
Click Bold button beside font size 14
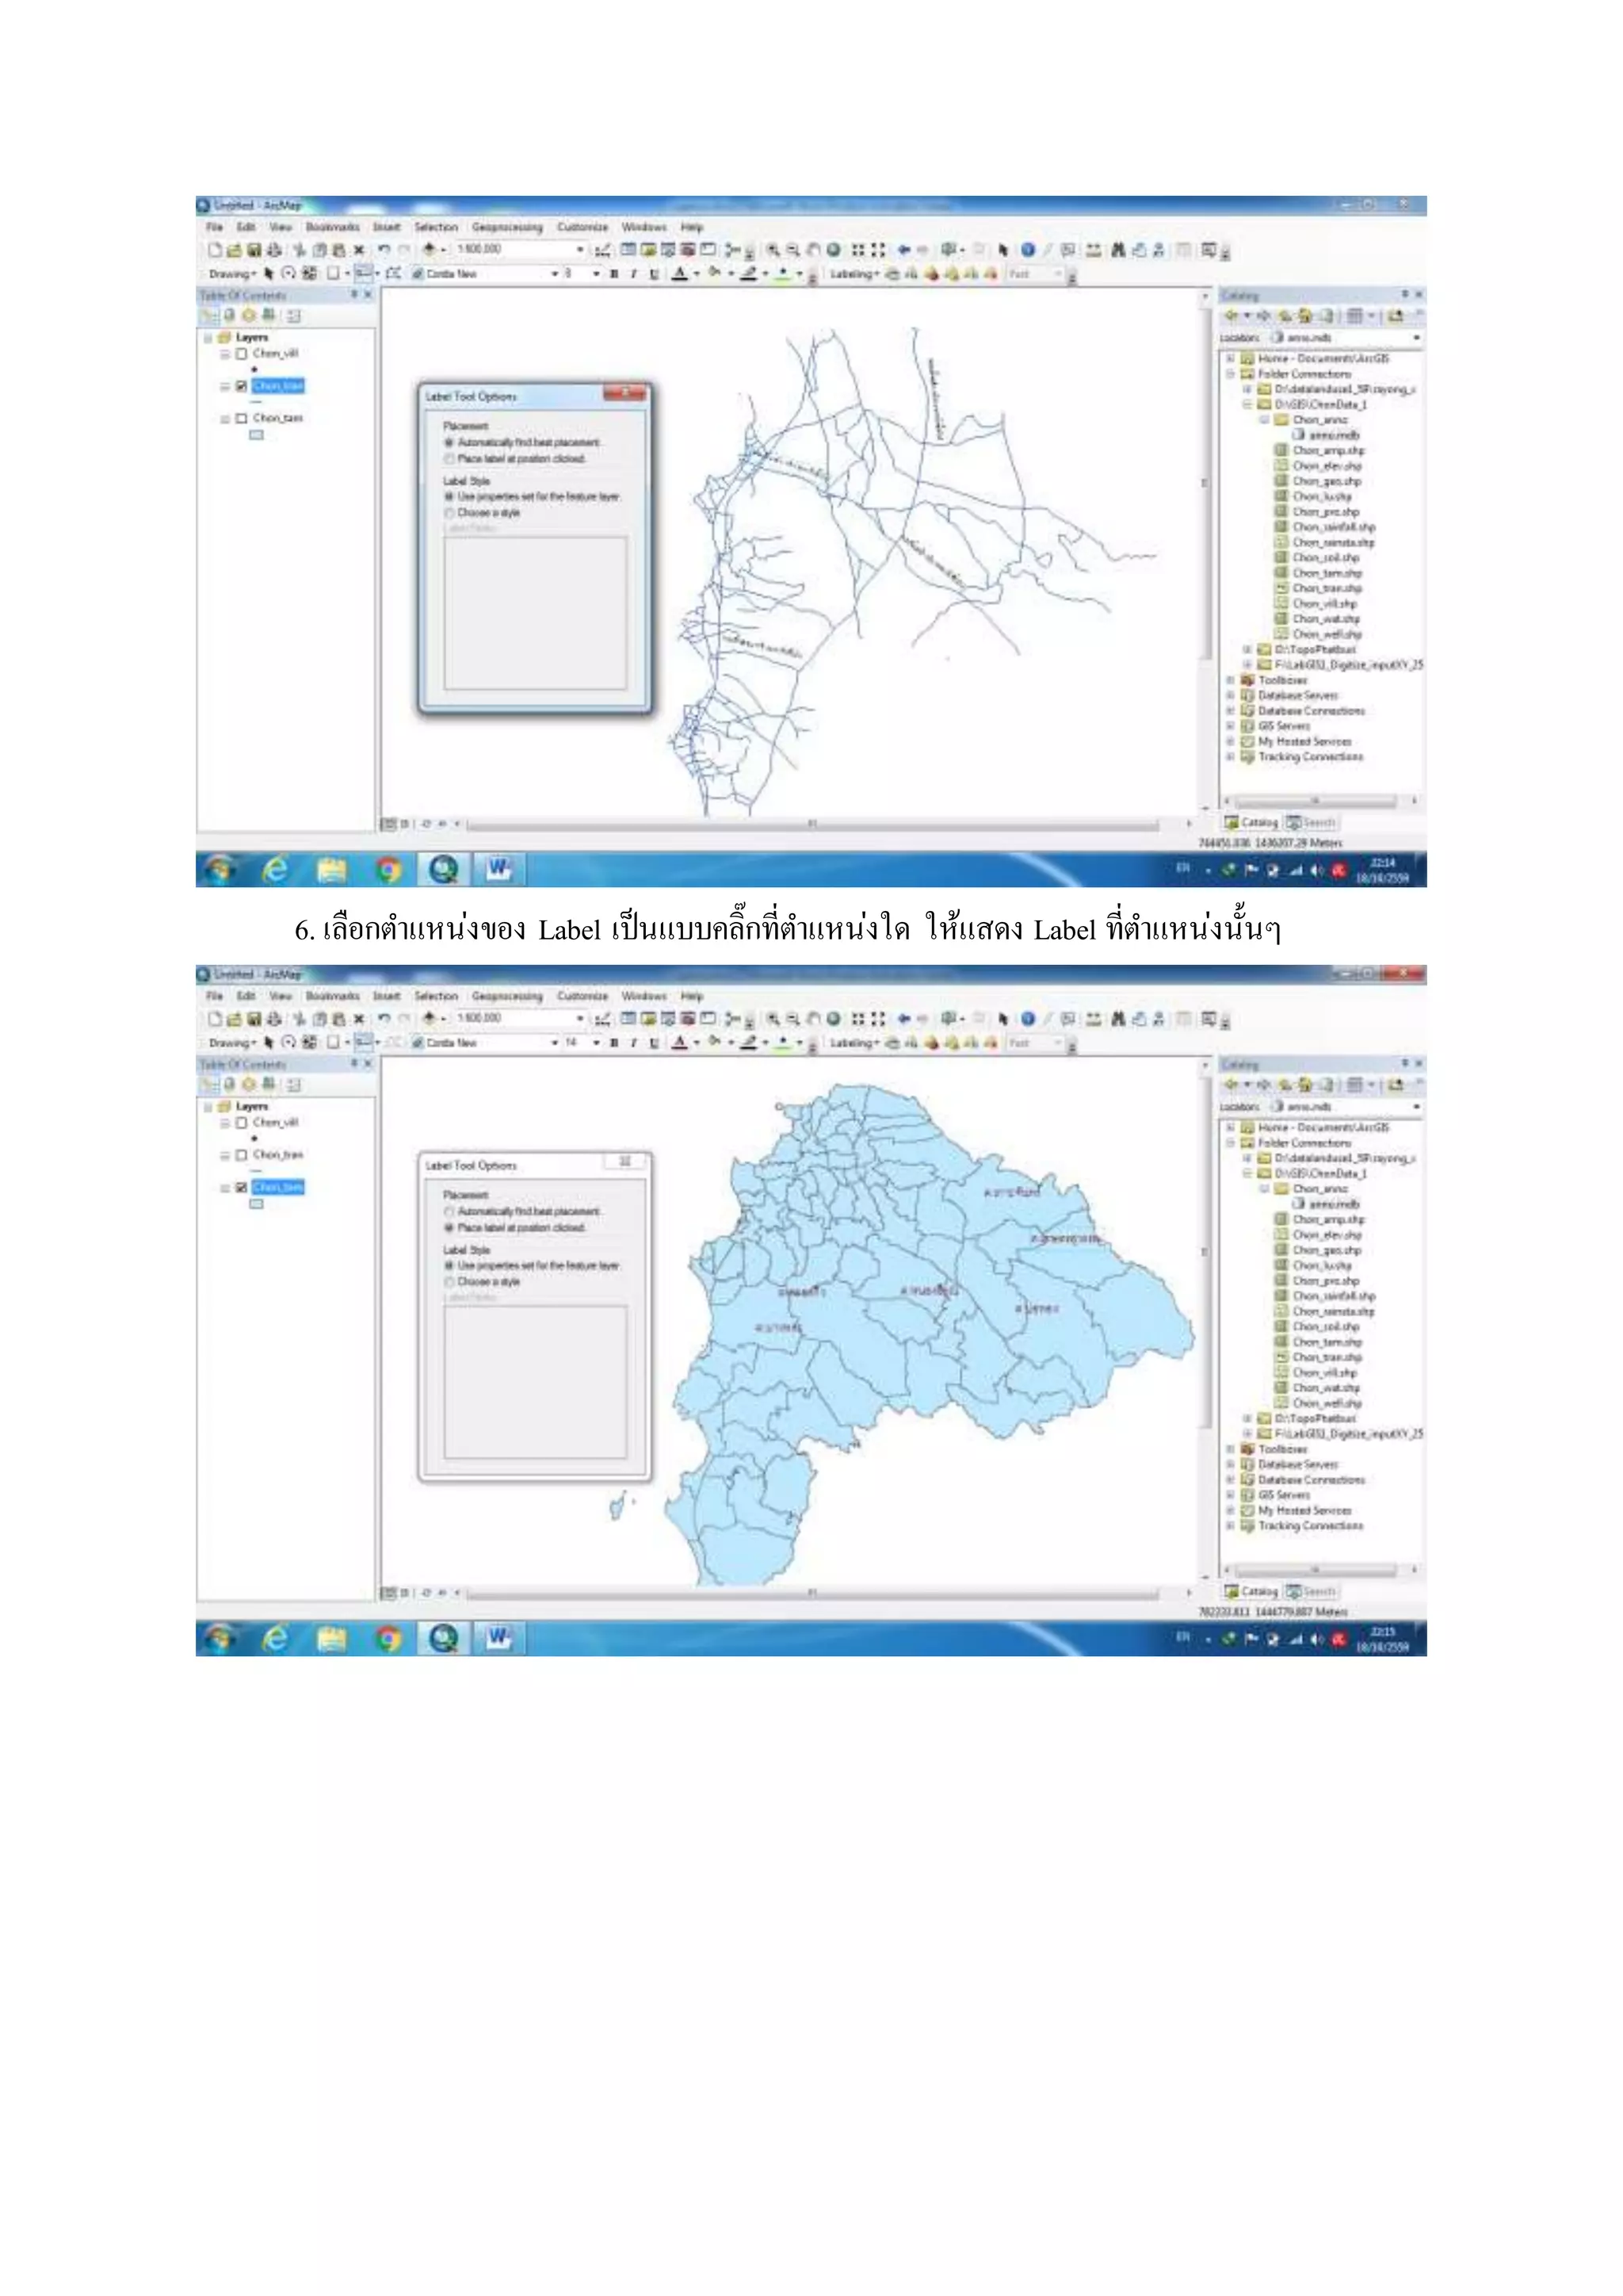click(x=613, y=1042)
